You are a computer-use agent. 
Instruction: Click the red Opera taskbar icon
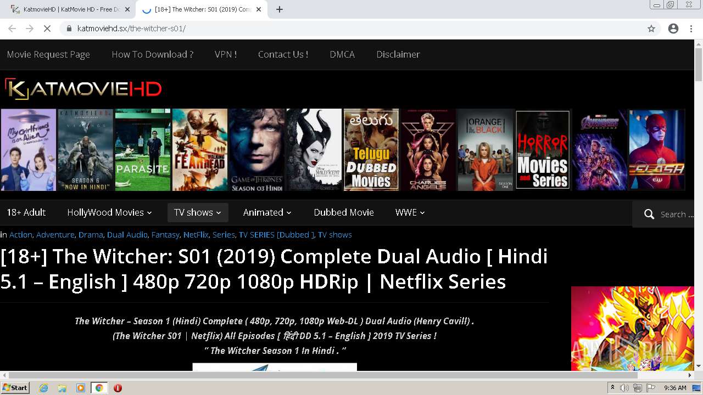pyautogui.click(x=118, y=388)
